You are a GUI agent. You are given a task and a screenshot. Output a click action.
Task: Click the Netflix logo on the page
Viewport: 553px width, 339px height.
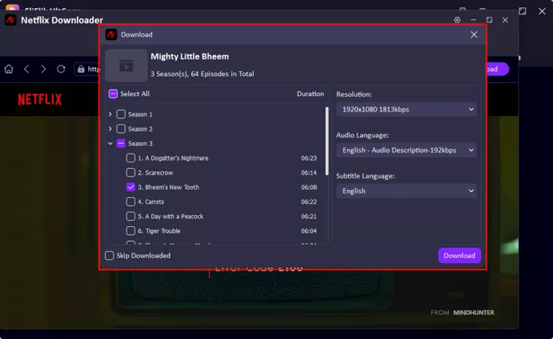click(40, 99)
